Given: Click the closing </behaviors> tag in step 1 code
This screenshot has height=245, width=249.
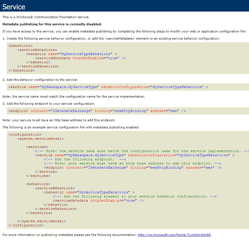Looking at the screenshot, I should click(21, 70).
